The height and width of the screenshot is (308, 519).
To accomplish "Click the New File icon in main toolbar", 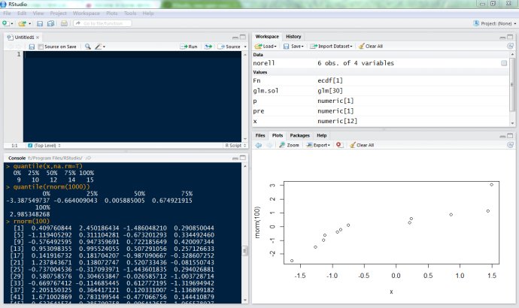I will click(x=6, y=23).
